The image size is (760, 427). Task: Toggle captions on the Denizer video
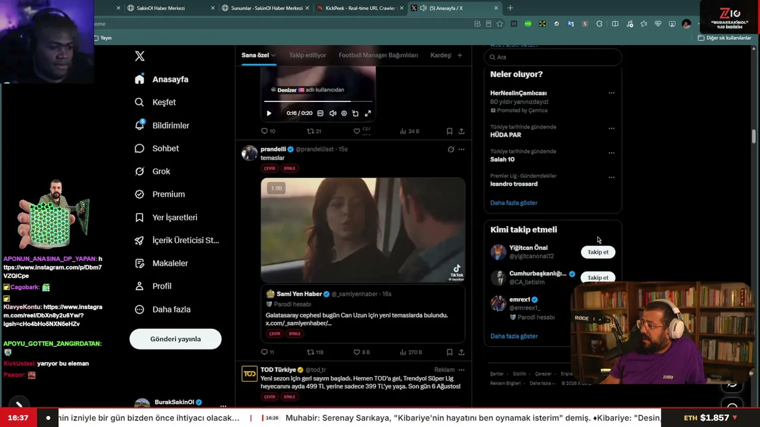(320, 113)
